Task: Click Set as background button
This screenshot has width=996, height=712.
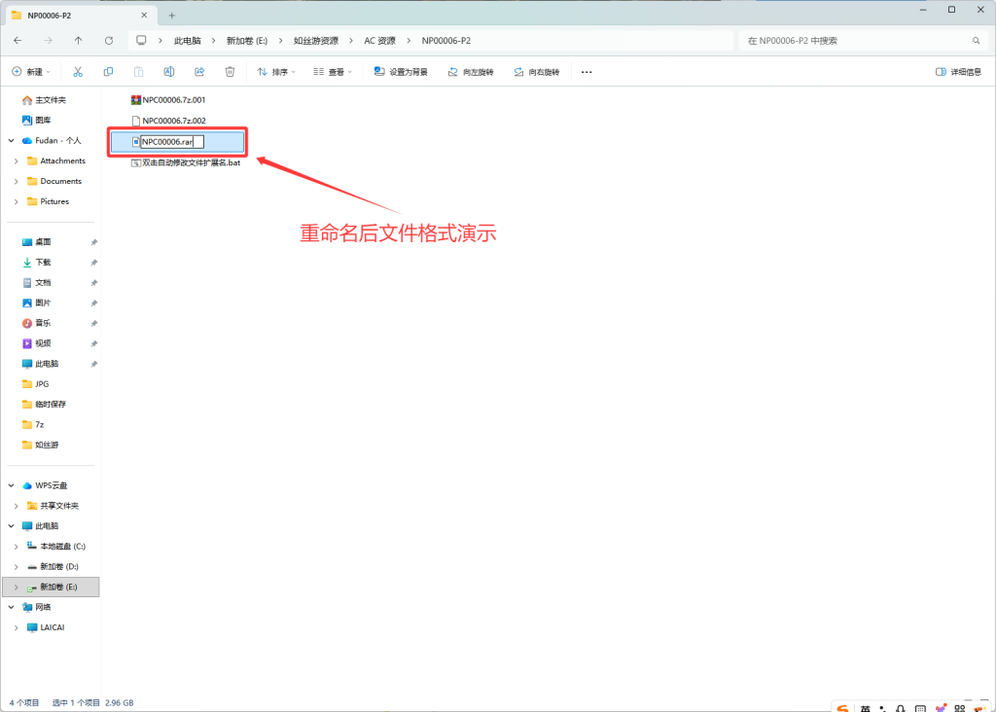Action: pyautogui.click(x=401, y=72)
